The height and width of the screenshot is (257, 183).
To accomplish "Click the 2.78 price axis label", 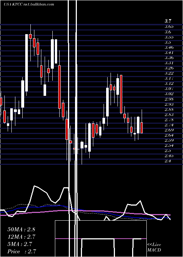I will click(169, 120).
